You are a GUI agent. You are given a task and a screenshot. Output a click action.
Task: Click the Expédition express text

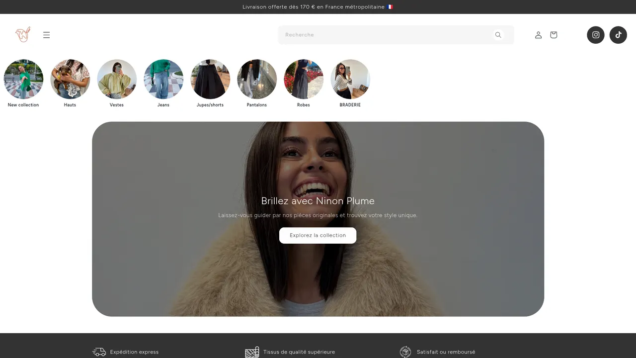[134, 352]
